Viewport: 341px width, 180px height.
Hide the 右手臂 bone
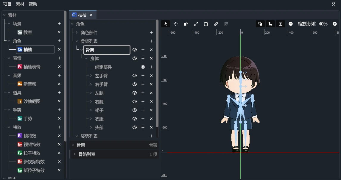click(135, 84)
